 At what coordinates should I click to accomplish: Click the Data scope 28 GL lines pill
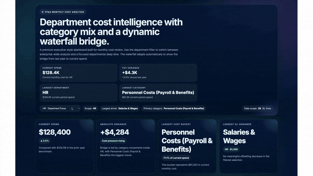(257, 108)
